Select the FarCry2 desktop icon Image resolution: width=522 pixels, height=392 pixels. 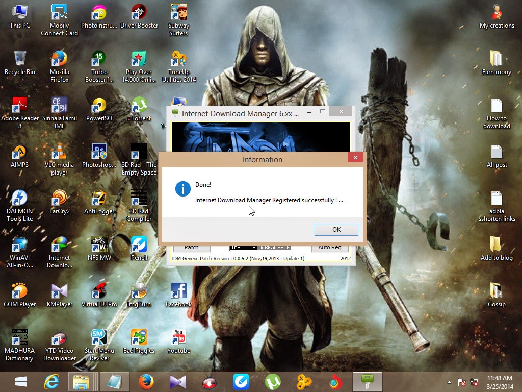pyautogui.click(x=59, y=202)
